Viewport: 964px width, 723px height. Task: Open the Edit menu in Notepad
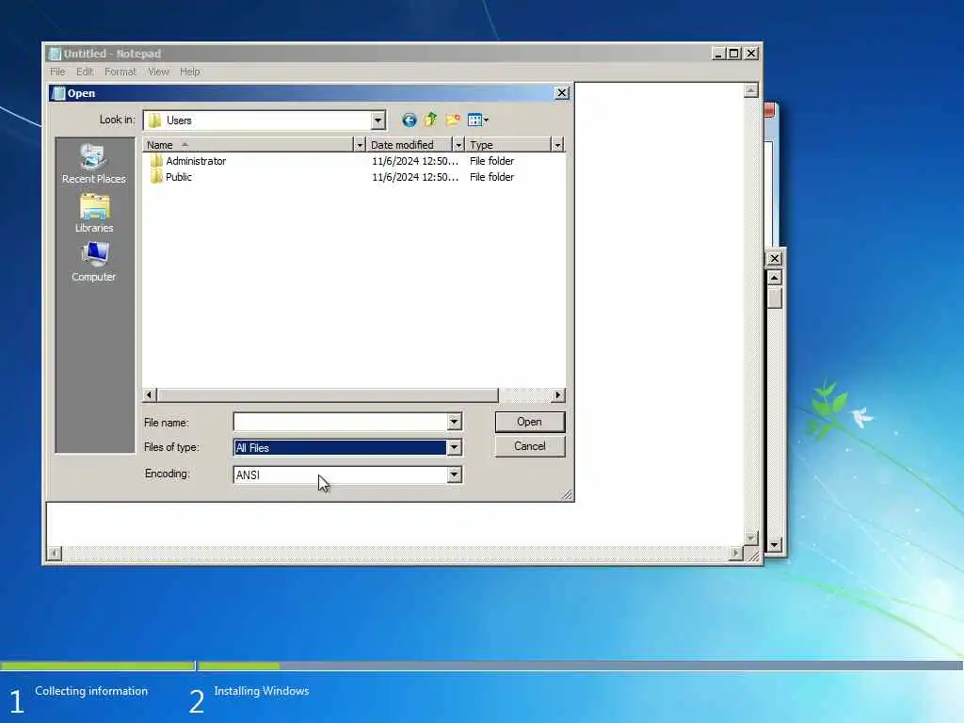84,72
